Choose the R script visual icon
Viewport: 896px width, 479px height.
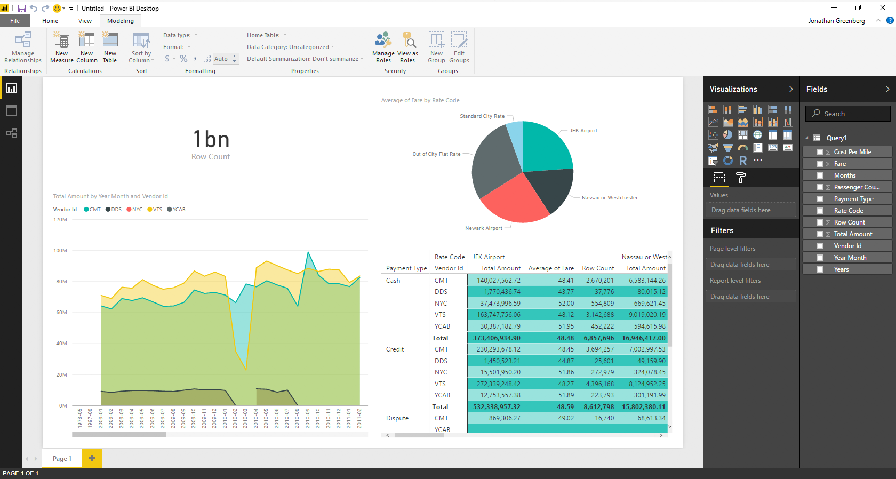pos(743,161)
